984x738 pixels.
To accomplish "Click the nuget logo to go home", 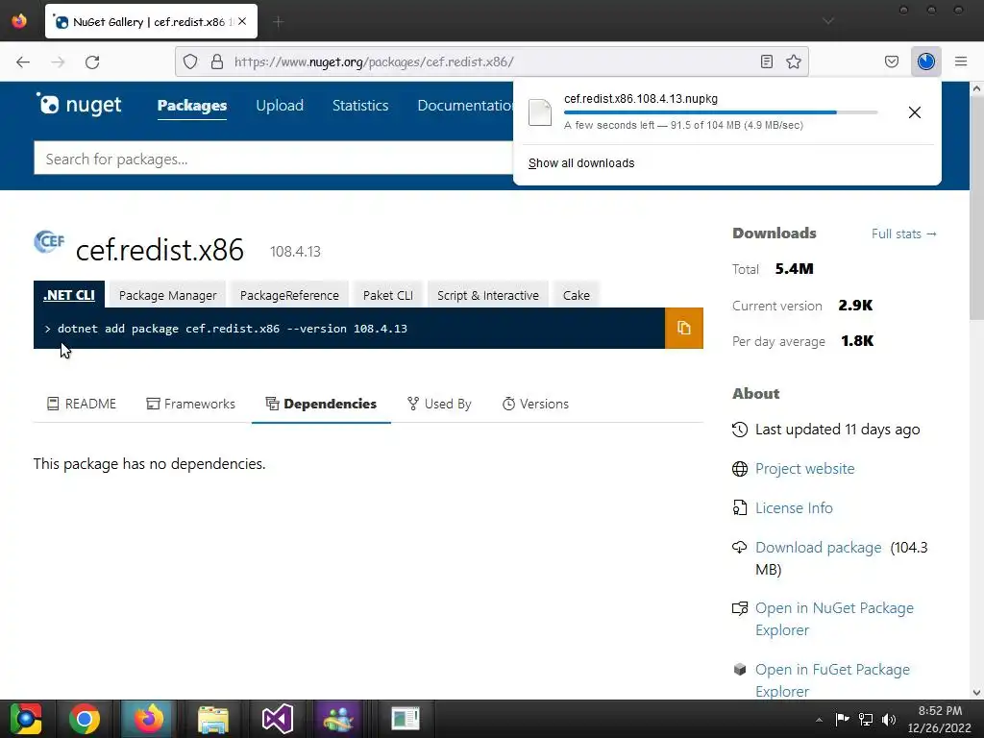I will click(x=79, y=104).
